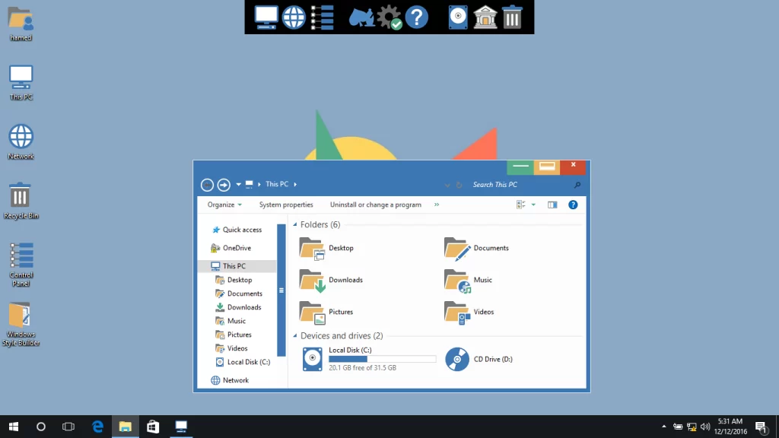The image size is (779, 438).
Task: Click Uninstall or change a program
Action: 375,205
